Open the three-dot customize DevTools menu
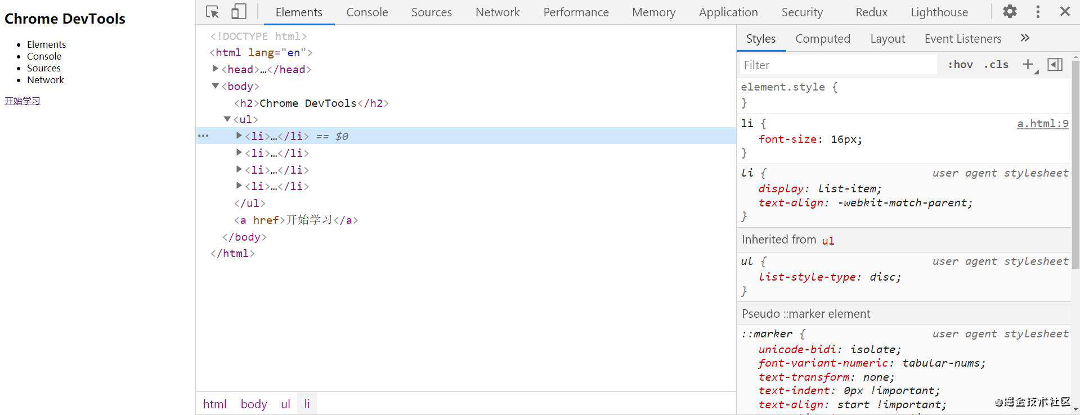1080x415 pixels. coord(1038,11)
